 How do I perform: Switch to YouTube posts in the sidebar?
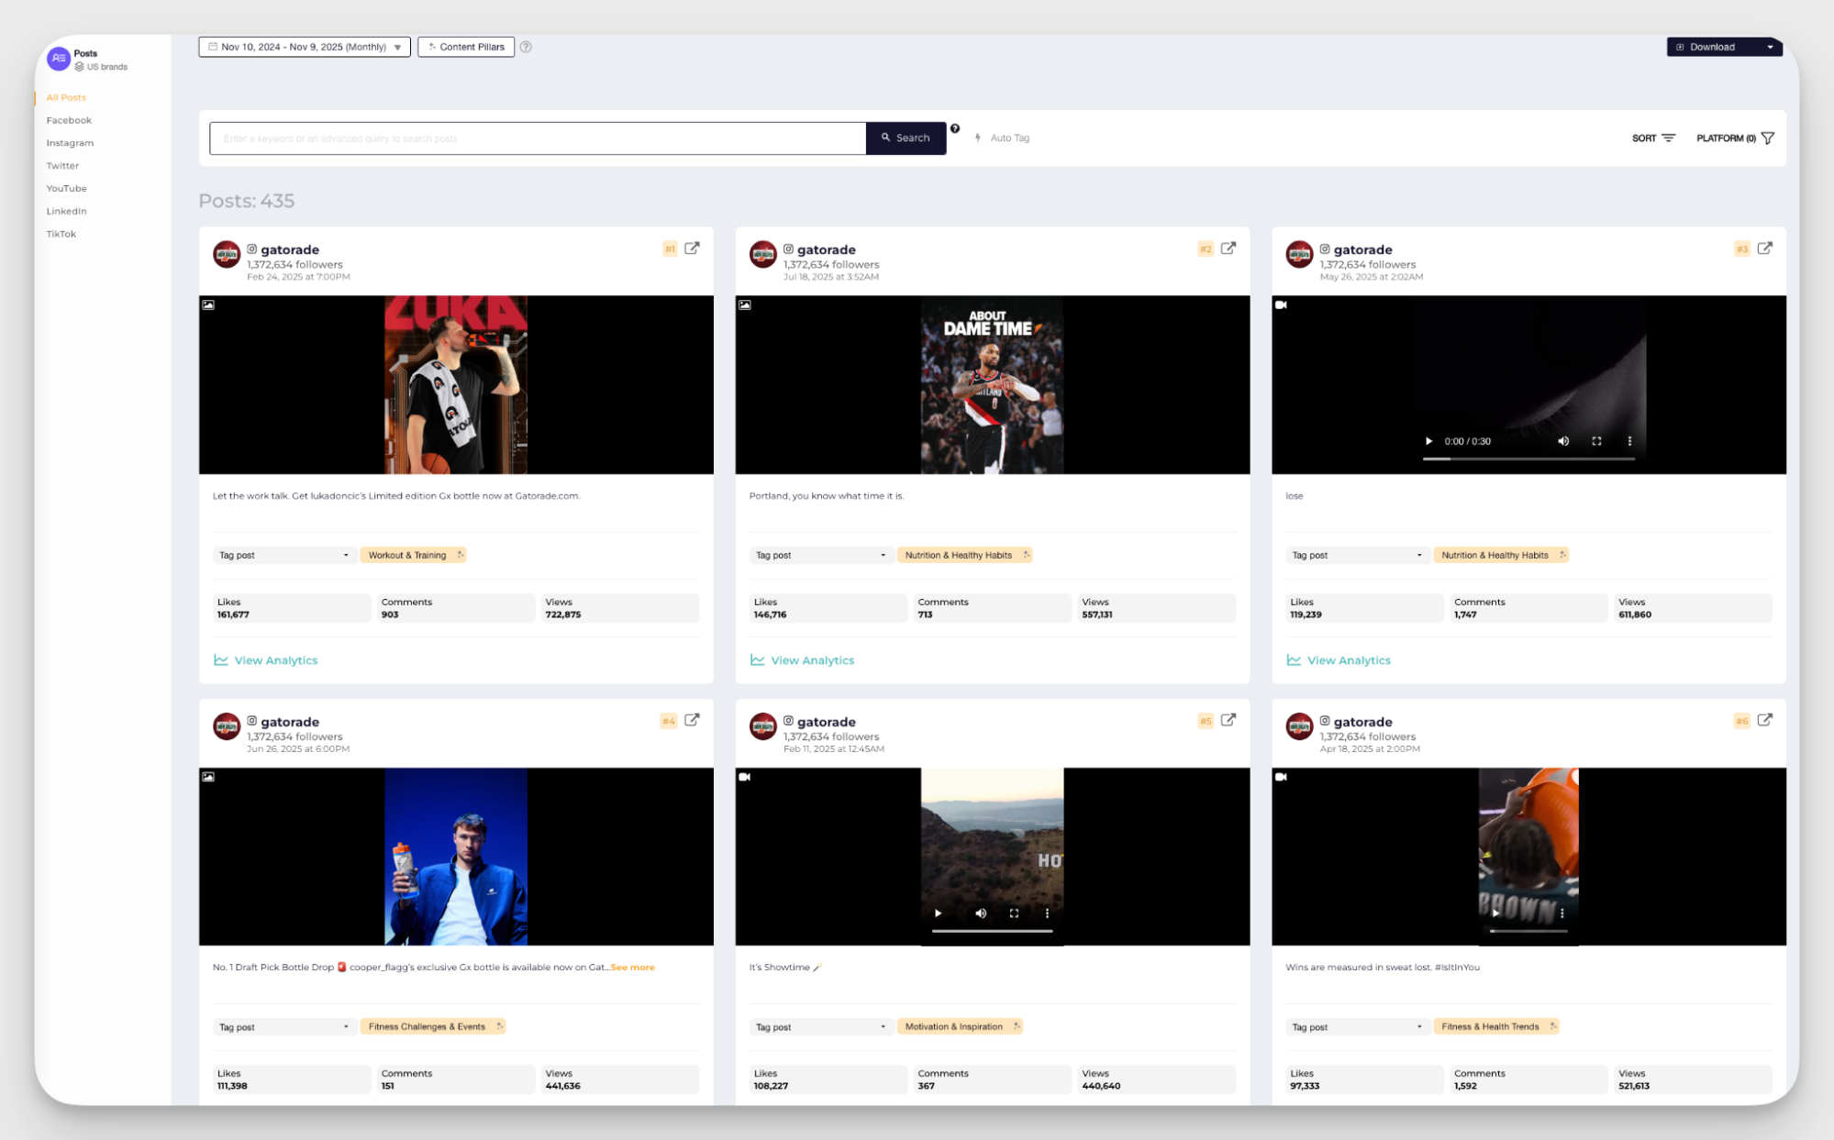point(66,188)
